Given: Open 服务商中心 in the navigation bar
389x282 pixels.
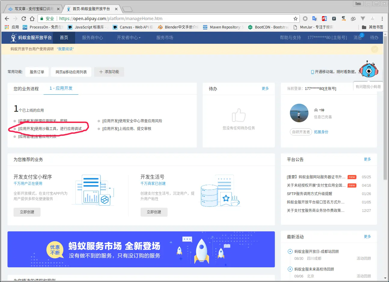Looking at the screenshot, I should pos(93,37).
